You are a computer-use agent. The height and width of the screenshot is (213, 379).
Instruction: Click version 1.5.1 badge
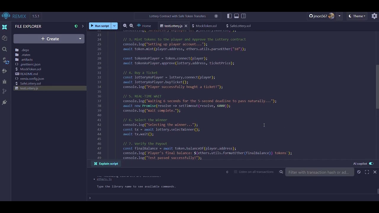(x=36, y=16)
